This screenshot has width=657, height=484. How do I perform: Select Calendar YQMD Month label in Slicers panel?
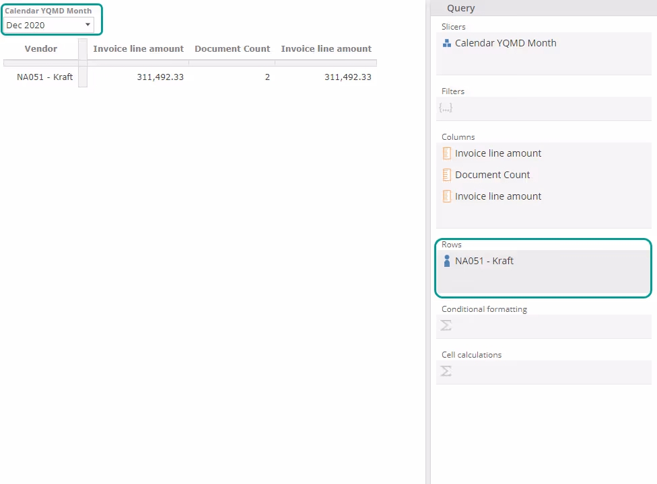tap(506, 43)
